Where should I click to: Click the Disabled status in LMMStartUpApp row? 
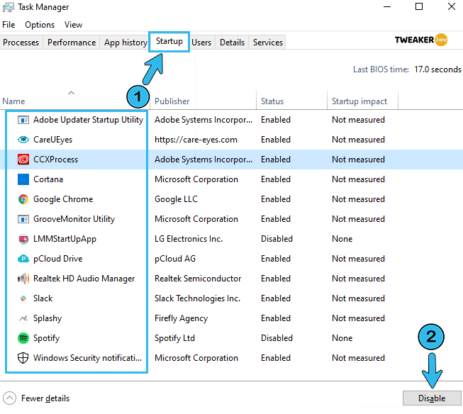tap(277, 239)
